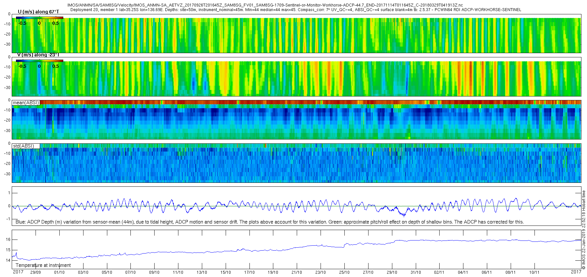The image size is (587, 277).
Task: Click the V velocity colorbar
Action: (x=39, y=61)
